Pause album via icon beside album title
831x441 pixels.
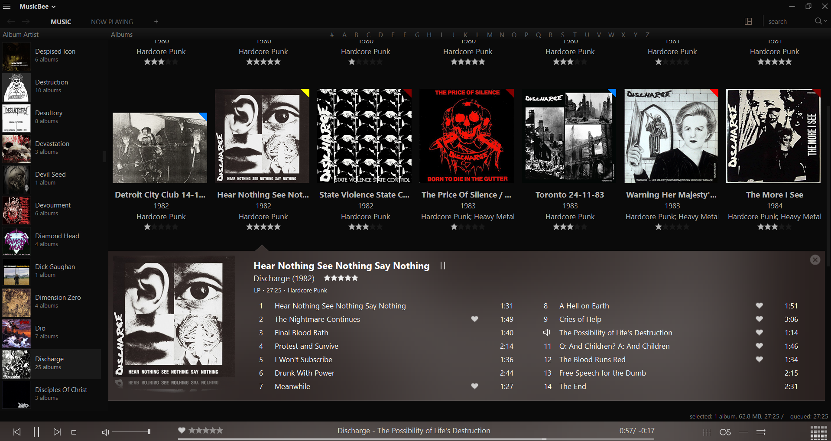[443, 266]
